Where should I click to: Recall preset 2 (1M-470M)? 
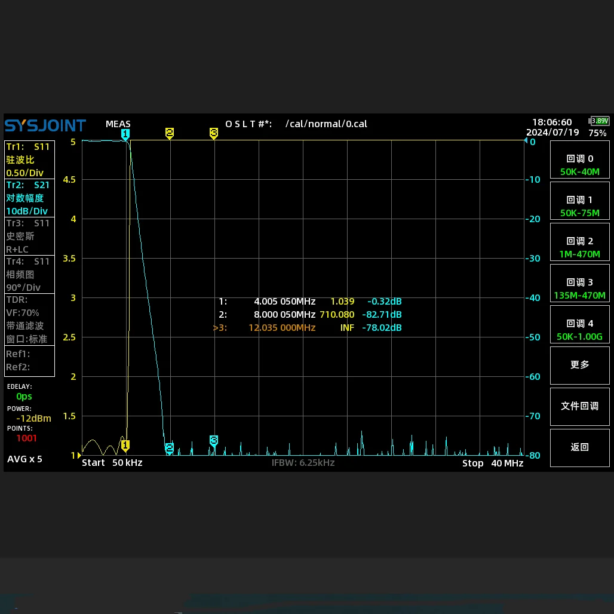click(x=579, y=247)
